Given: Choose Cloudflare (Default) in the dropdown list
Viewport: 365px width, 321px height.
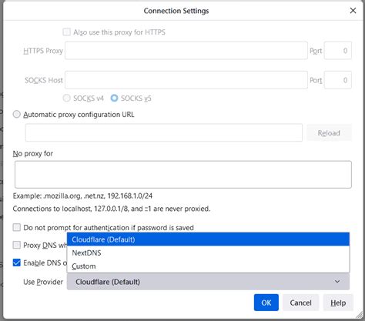Looking at the screenshot, I should click(208, 239).
